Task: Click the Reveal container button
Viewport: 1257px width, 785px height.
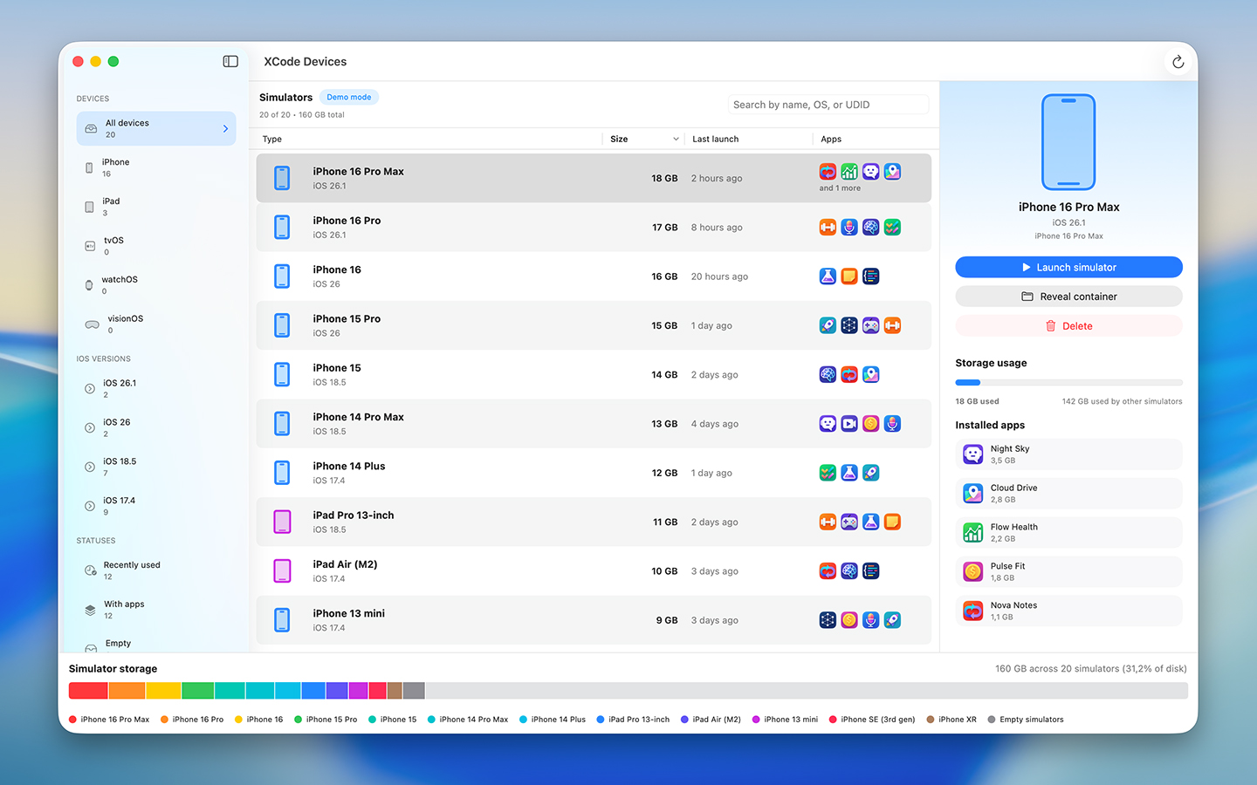Action: (1068, 296)
